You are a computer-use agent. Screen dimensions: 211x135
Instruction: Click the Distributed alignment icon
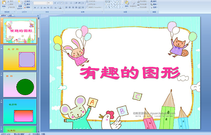[x=79, y=8]
